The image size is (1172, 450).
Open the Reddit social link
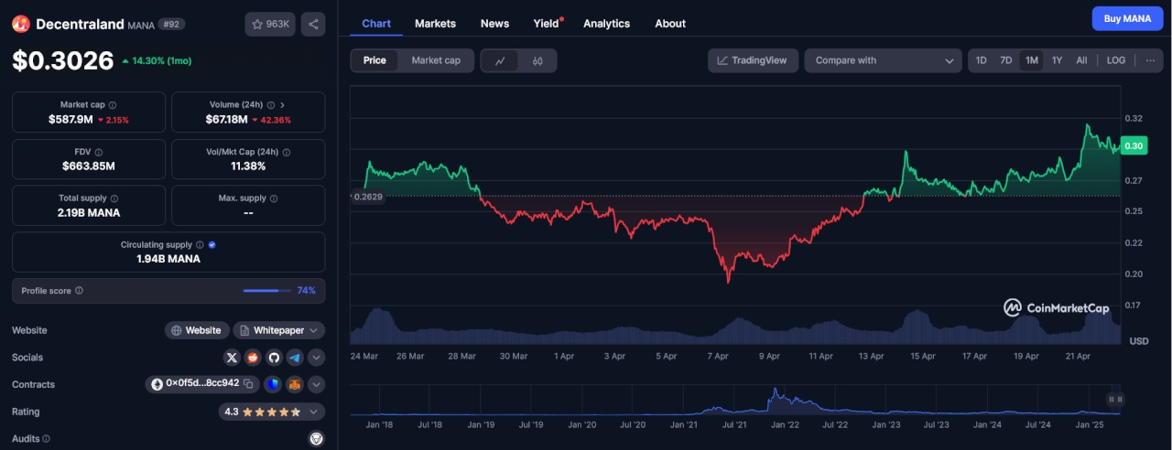pos(253,358)
